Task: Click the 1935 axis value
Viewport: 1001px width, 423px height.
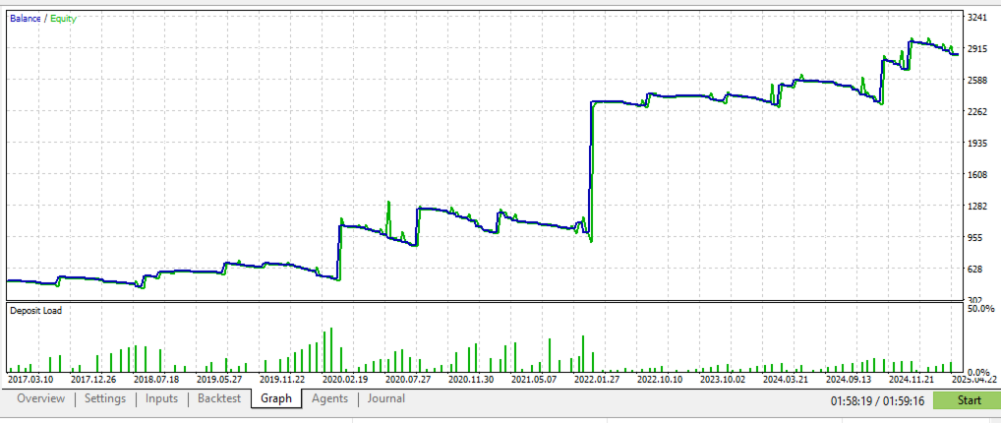Action: click(x=979, y=143)
